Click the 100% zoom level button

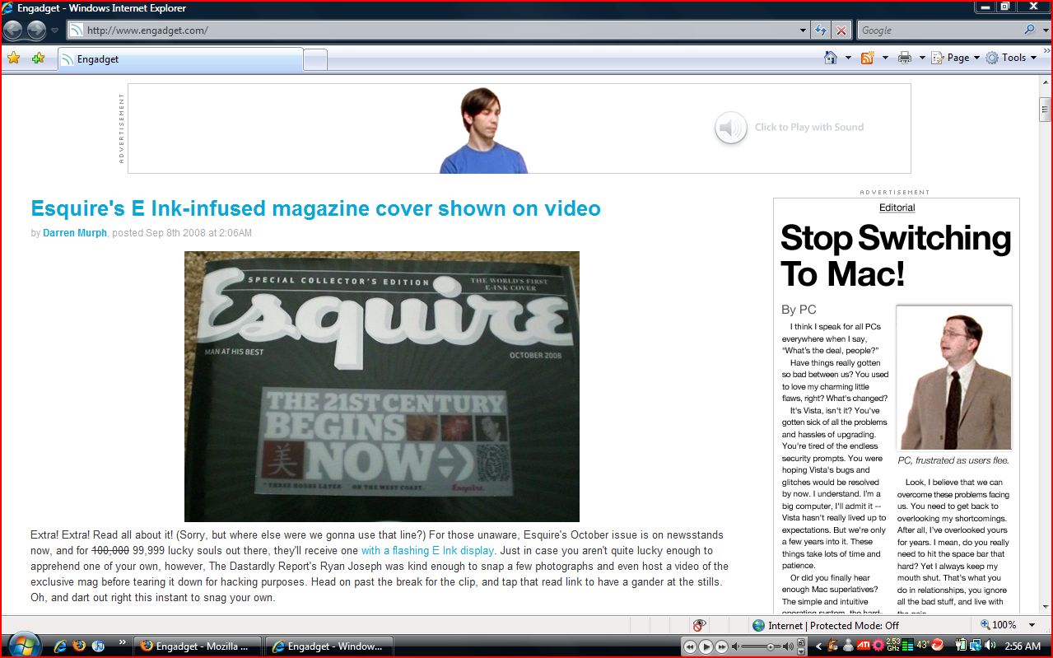pyautogui.click(x=999, y=625)
